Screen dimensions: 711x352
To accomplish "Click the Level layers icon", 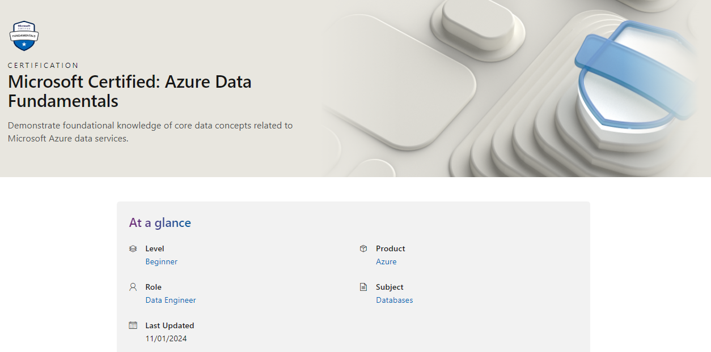I will tap(133, 248).
